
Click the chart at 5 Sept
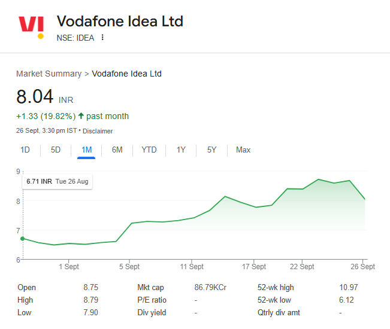tap(129, 224)
